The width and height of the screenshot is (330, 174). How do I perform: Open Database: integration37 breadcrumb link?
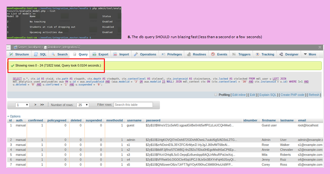(64, 47)
